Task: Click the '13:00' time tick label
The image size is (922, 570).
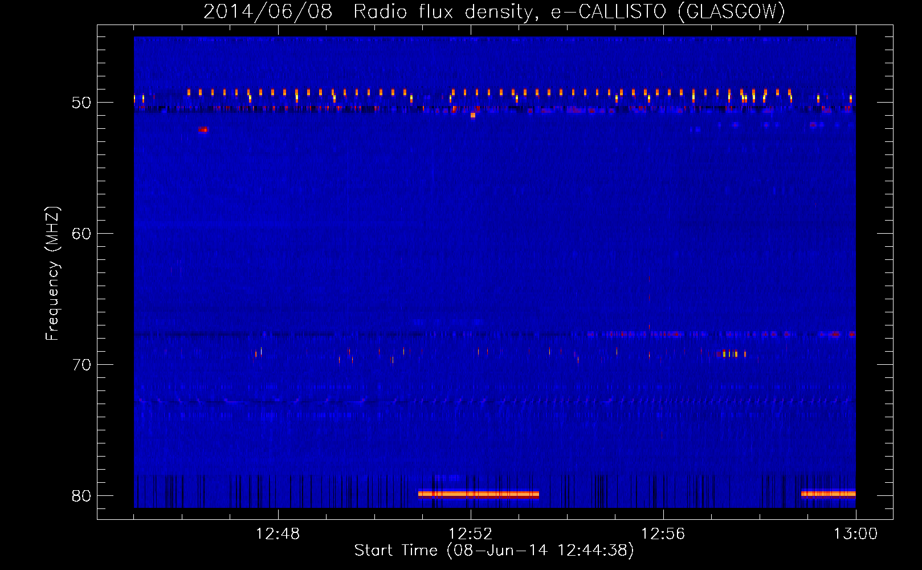Action: pos(855,534)
